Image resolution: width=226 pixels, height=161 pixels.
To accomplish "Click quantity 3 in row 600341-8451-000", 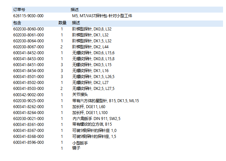I will 62,64.
